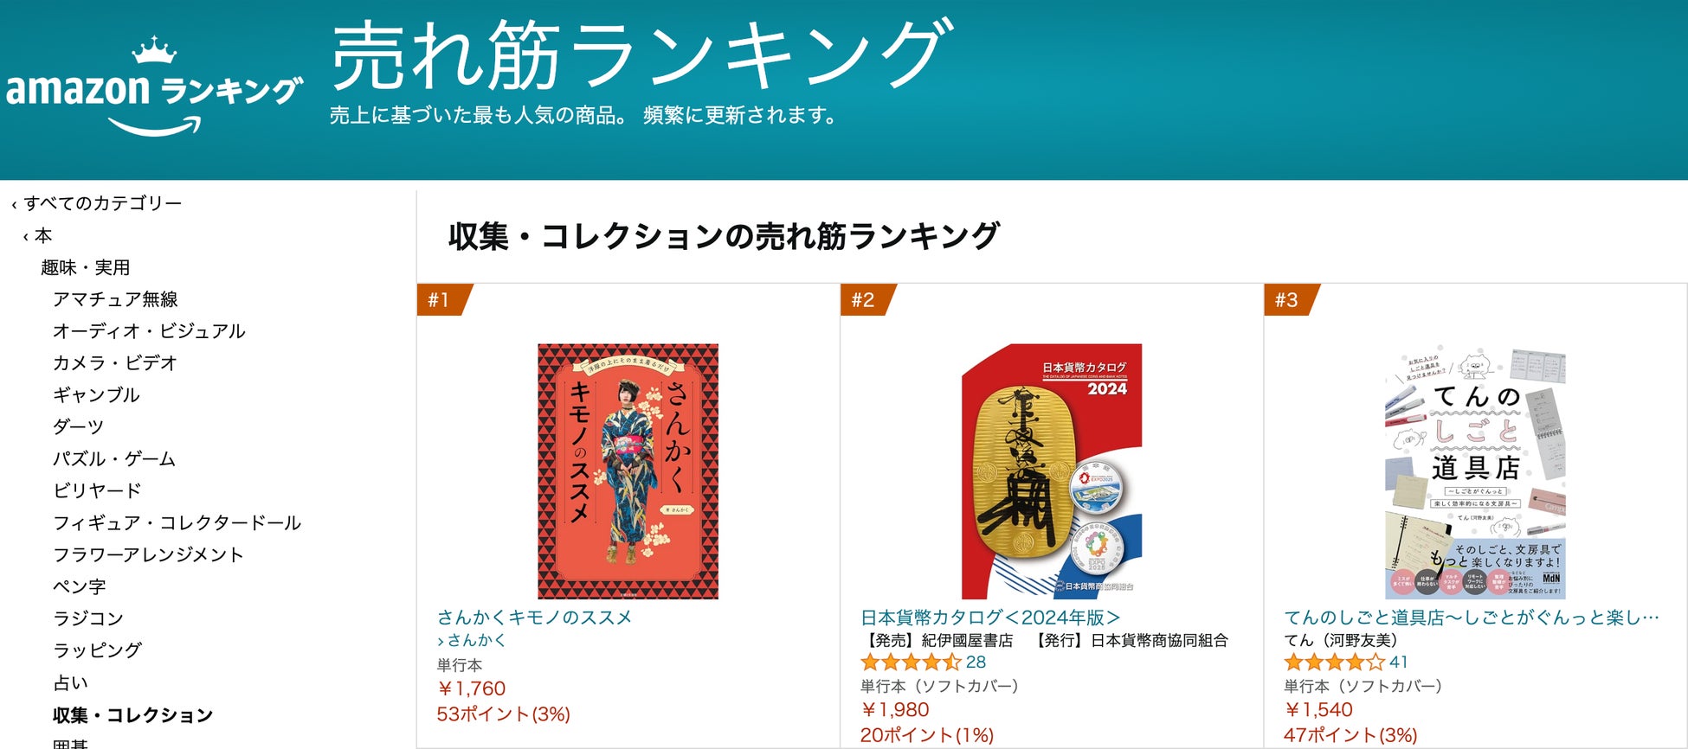Open the さんかくキモノのススメ book cover
This screenshot has width=1688, height=749.
click(x=628, y=471)
